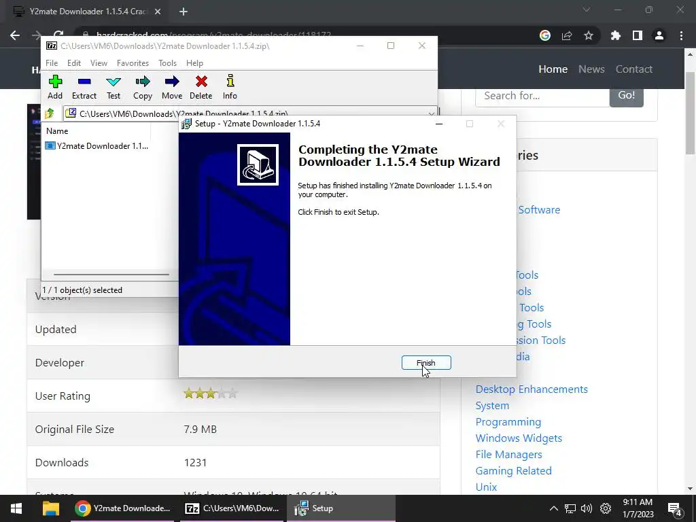Click the volume speaker icon in tray
The height and width of the screenshot is (522, 696).
click(x=587, y=508)
